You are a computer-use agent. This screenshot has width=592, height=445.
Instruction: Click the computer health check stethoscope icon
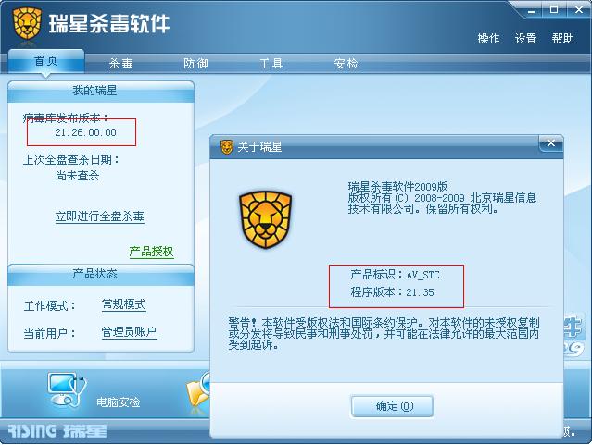[67, 389]
